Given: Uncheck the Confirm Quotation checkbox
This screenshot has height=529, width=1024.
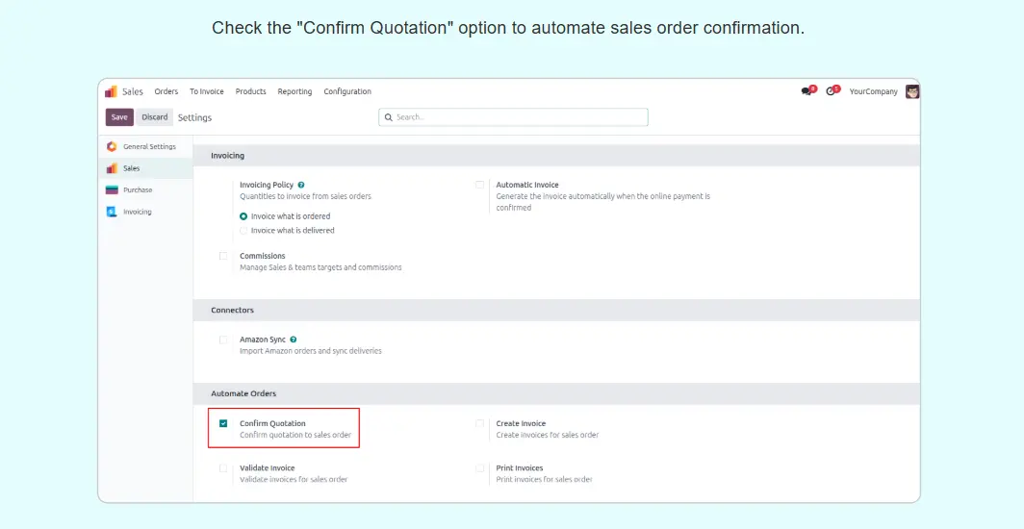Looking at the screenshot, I should click(223, 423).
